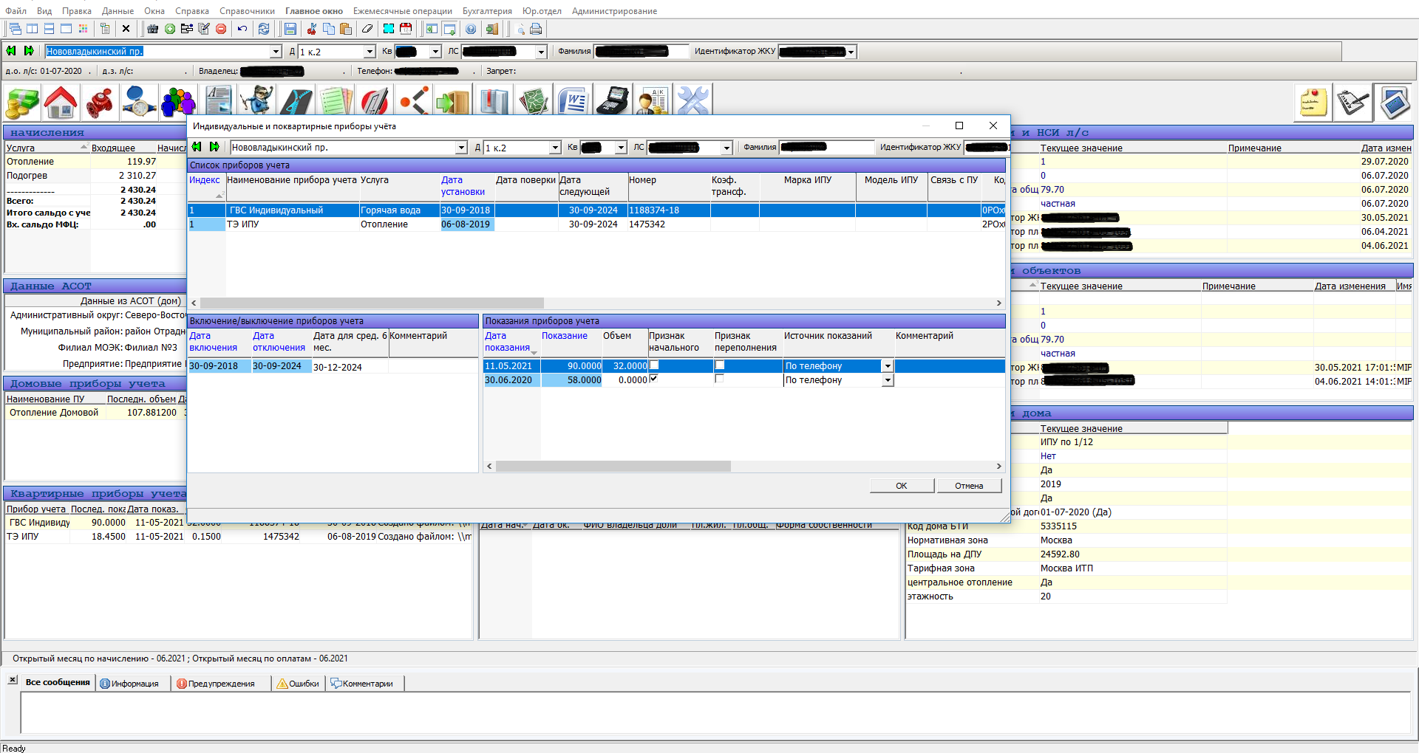Click readings table horizontal scrollbar thumb

click(x=613, y=466)
